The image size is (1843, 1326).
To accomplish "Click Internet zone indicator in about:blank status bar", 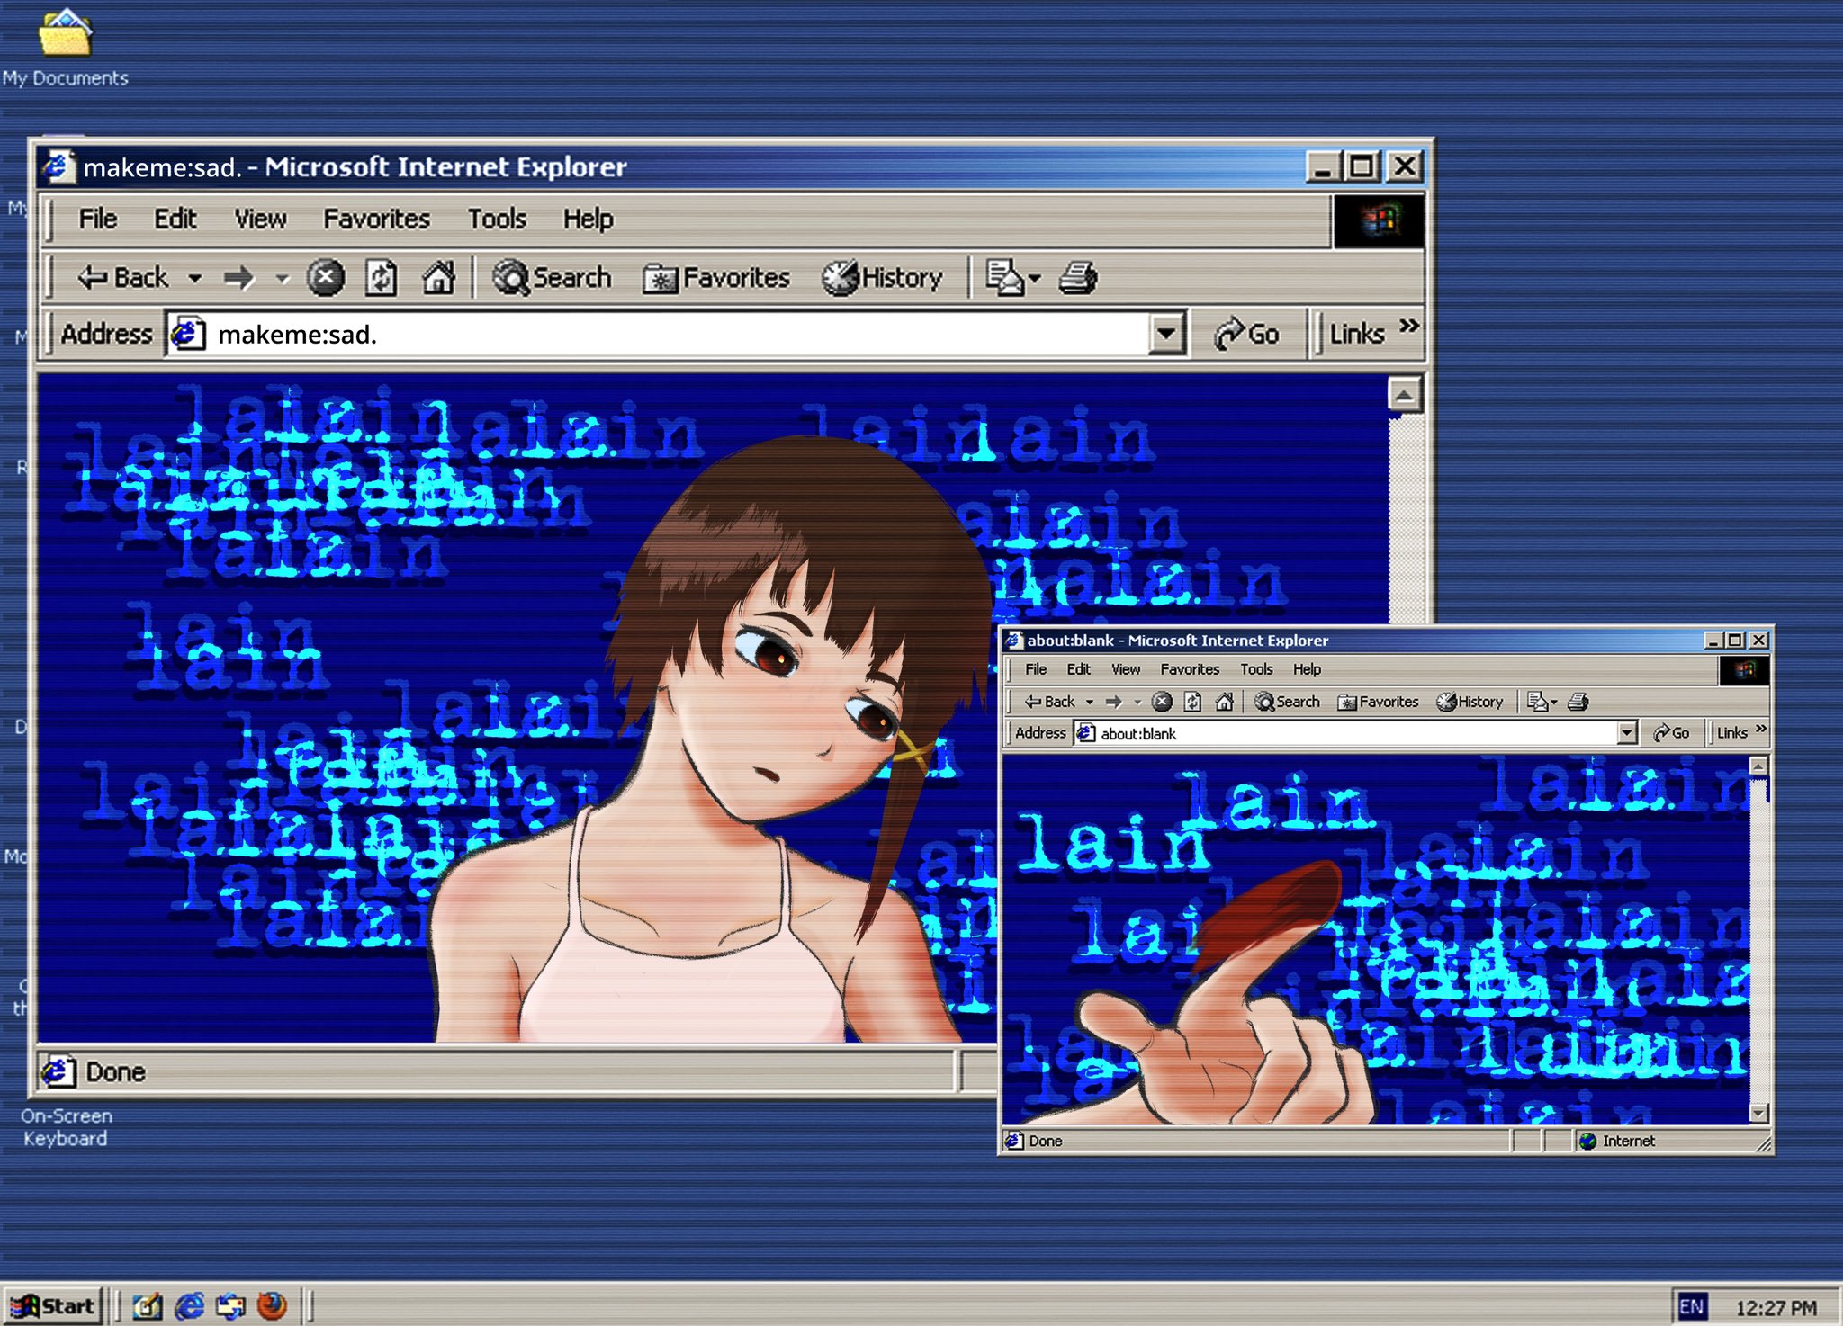I will pyautogui.click(x=1617, y=1142).
